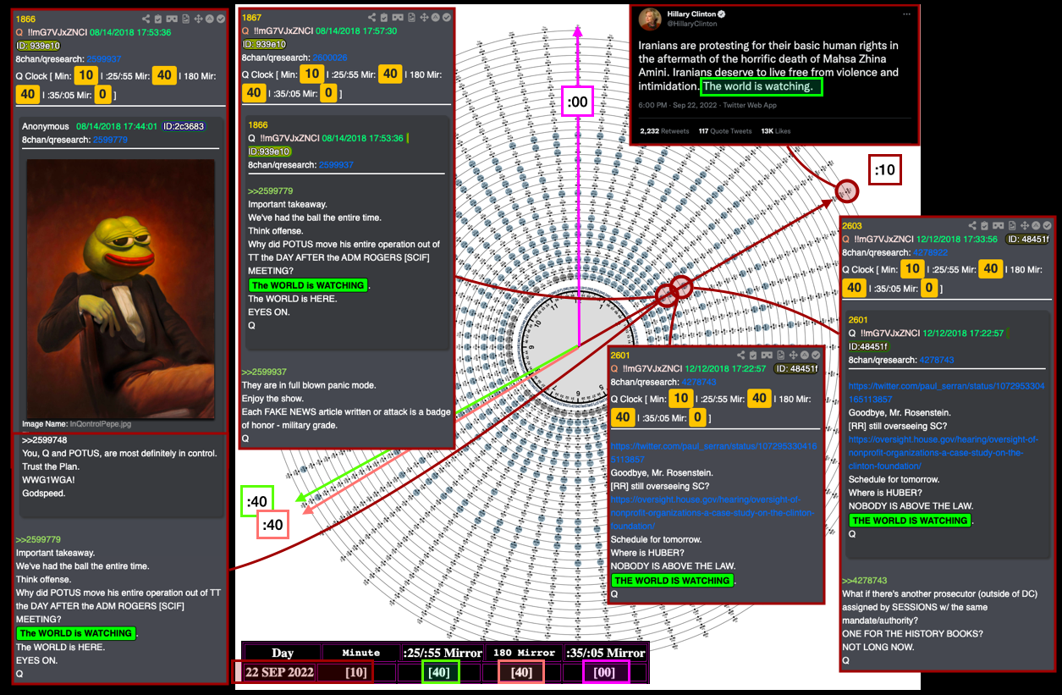
Task: Click the goggles icon in the leftmost post panel
Action: tap(172, 18)
